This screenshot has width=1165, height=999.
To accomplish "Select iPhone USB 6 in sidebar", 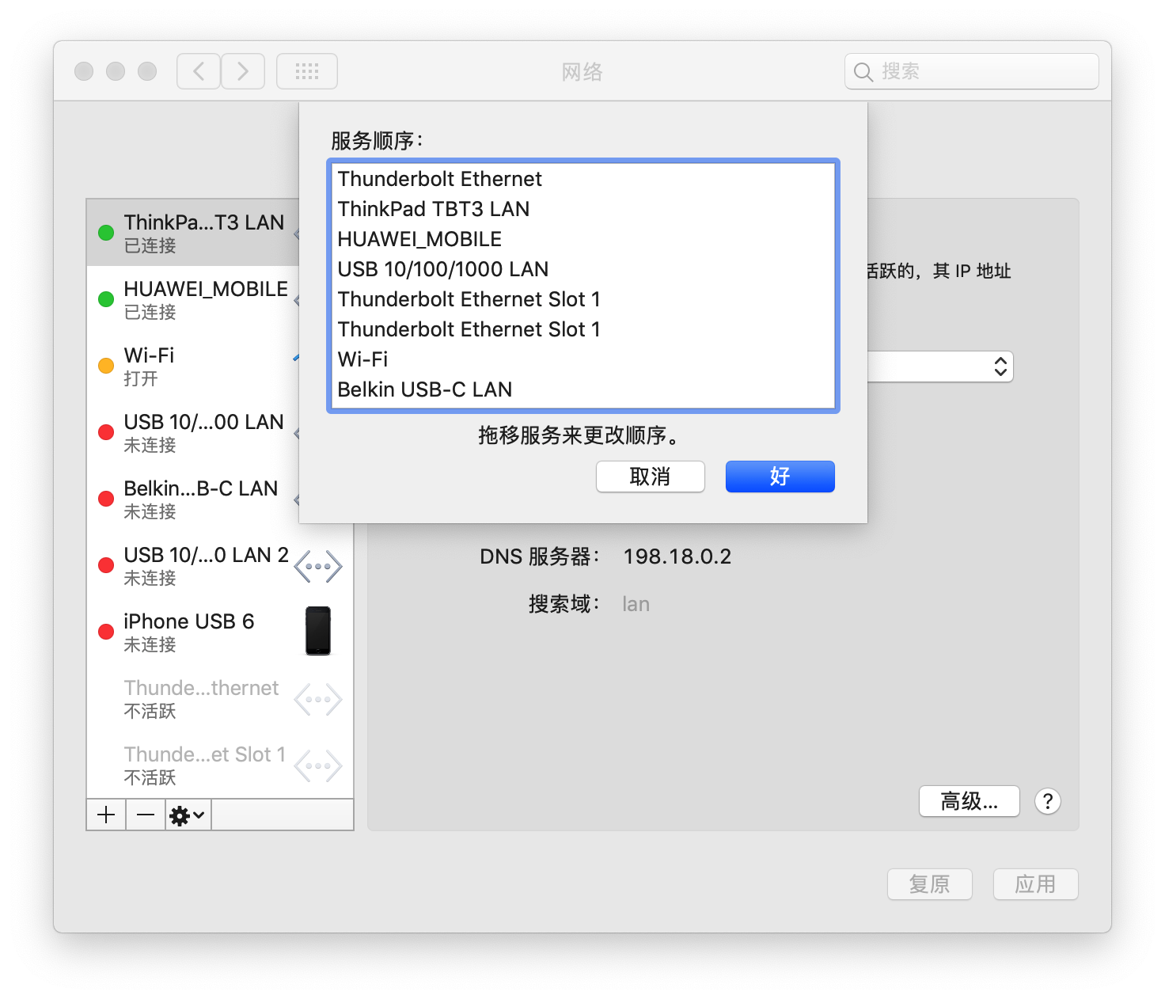I will coord(220,632).
